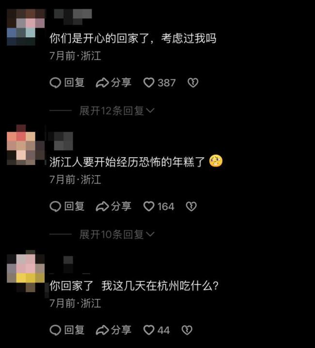Click reply bubble icon under first comment
Viewport: 315px width, 348px height.
tap(55, 83)
